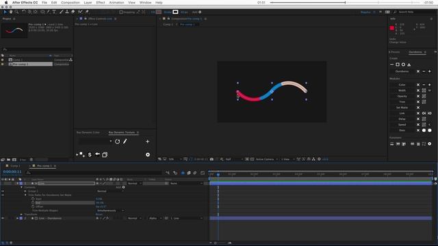Toggle visibility of Line - Overshoot layer
438x246 pixels.
3,218
